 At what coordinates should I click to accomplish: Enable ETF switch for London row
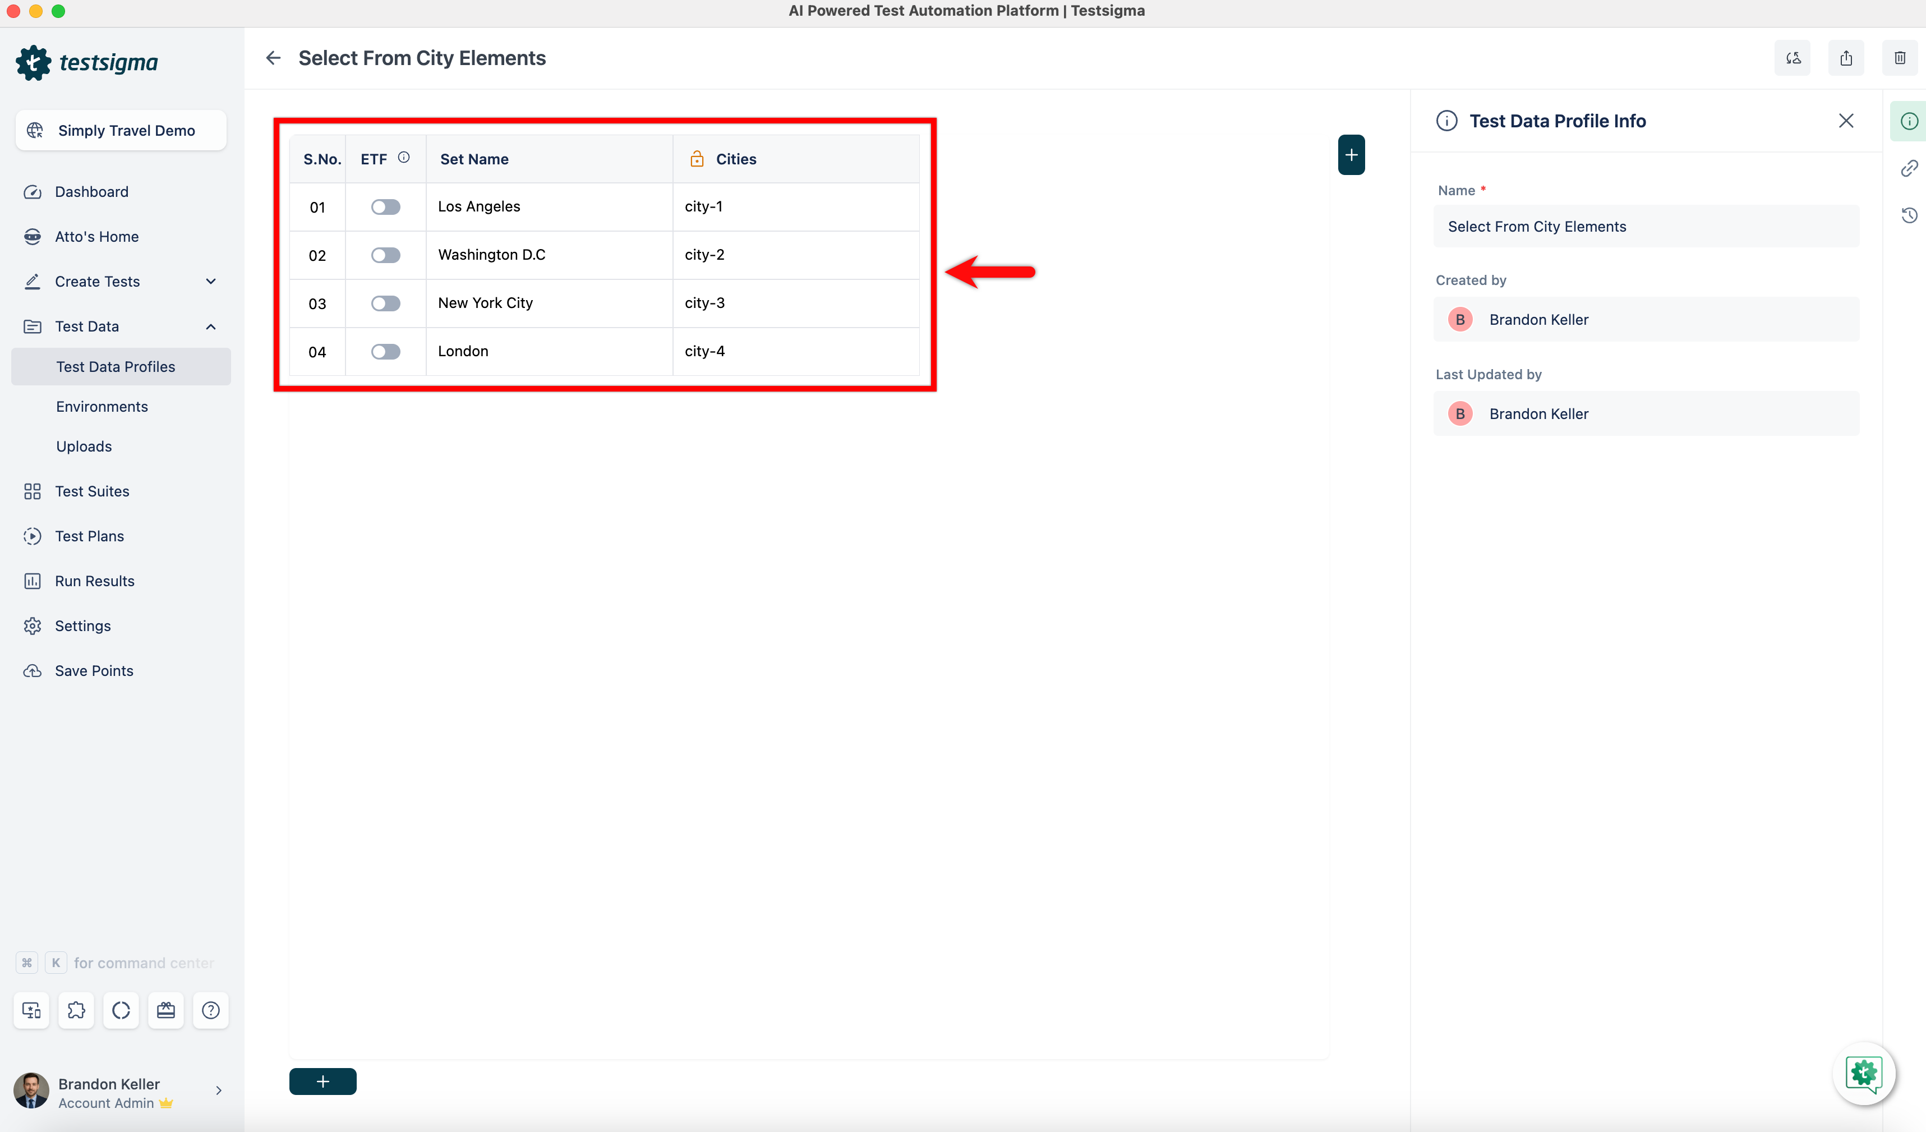(385, 352)
